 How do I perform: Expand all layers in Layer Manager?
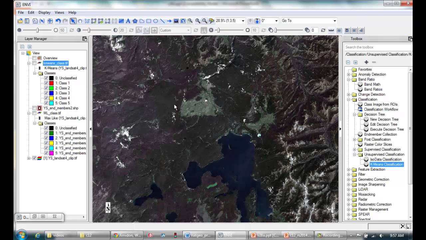point(30,47)
